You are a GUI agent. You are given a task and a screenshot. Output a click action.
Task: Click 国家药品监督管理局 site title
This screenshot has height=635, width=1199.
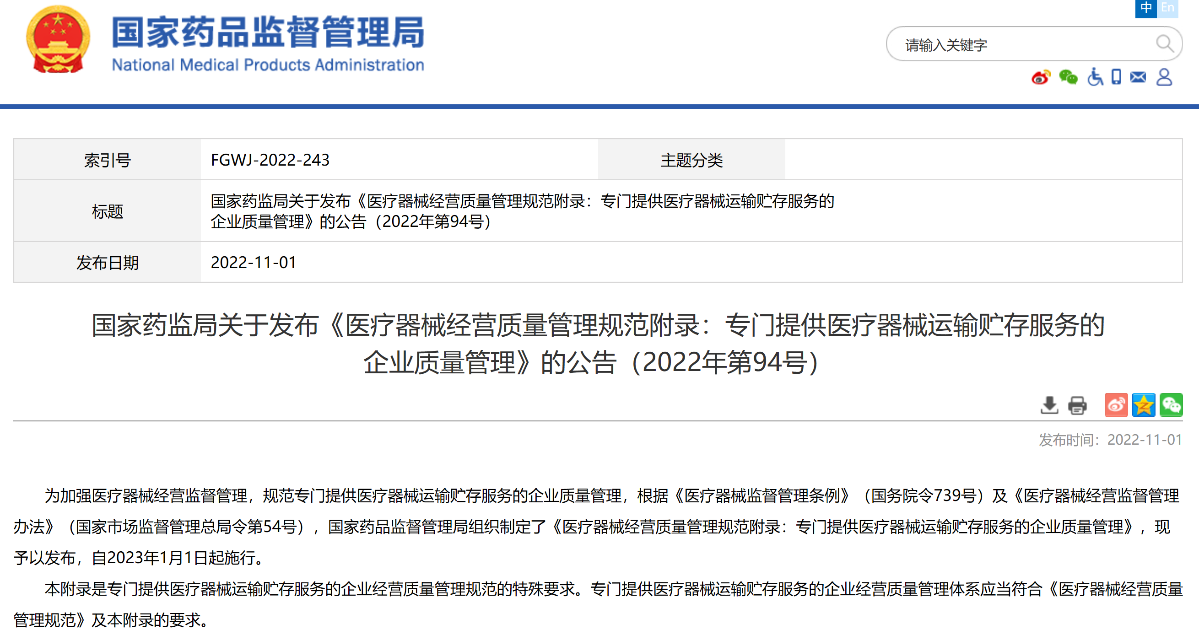coord(268,32)
